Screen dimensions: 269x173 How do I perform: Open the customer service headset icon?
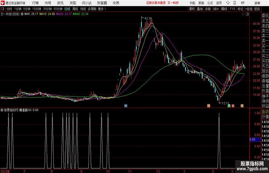point(228,3)
